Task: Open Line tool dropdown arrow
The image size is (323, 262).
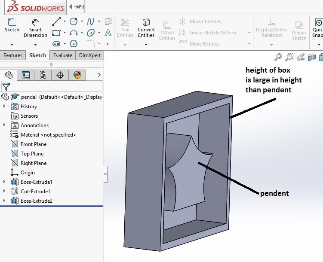Action: click(x=65, y=21)
